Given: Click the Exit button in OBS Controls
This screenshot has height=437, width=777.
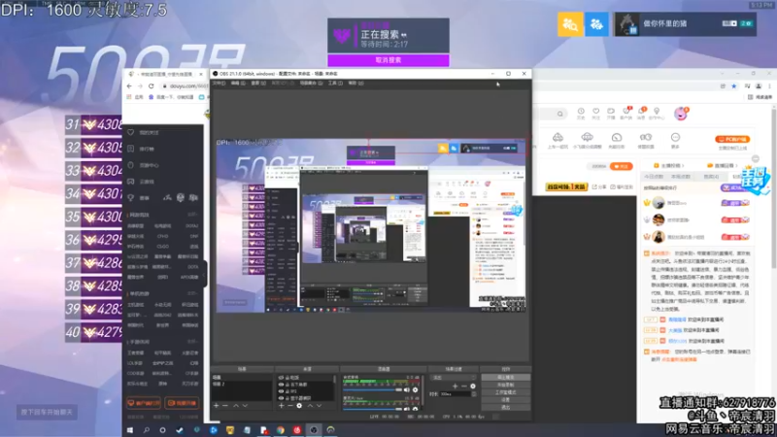Looking at the screenshot, I should click(x=505, y=407).
